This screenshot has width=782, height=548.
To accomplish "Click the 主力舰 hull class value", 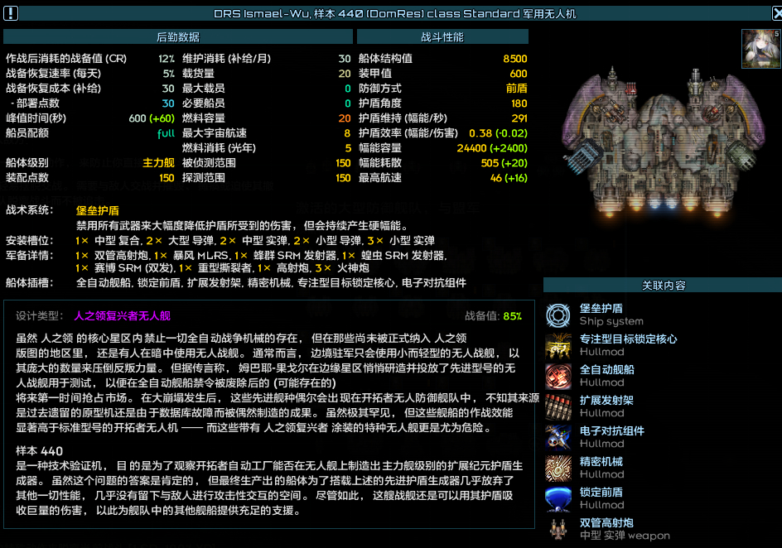I will (x=158, y=163).
